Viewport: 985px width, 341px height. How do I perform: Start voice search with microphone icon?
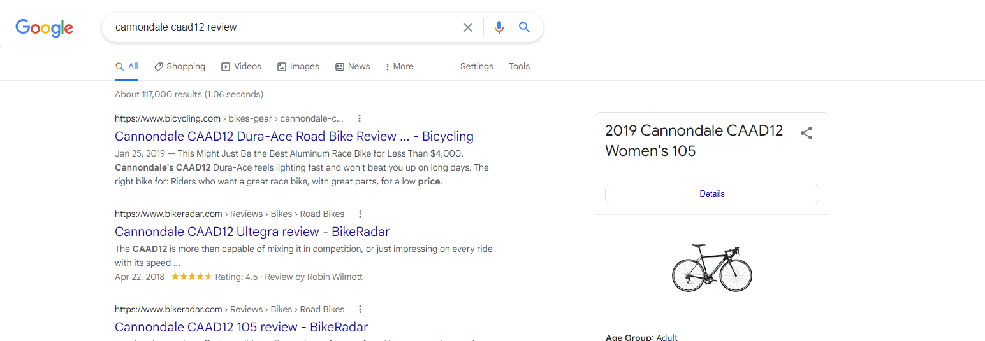tap(499, 27)
